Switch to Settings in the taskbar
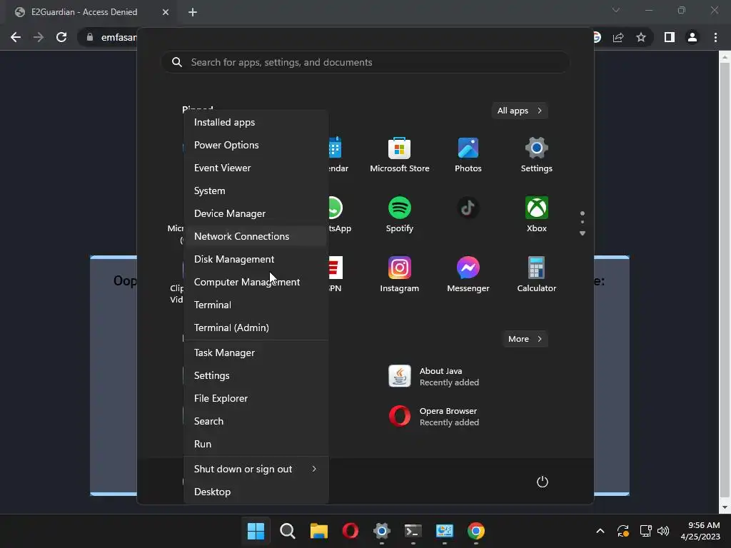 pos(381,531)
